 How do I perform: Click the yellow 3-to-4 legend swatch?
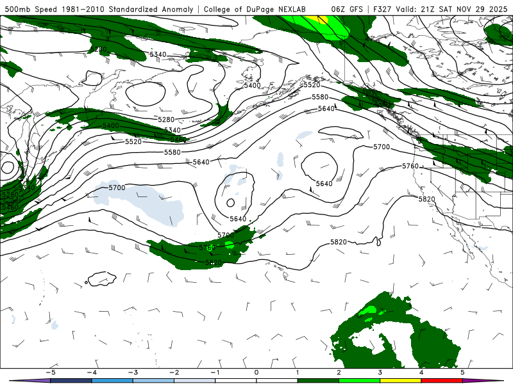(x=400, y=381)
